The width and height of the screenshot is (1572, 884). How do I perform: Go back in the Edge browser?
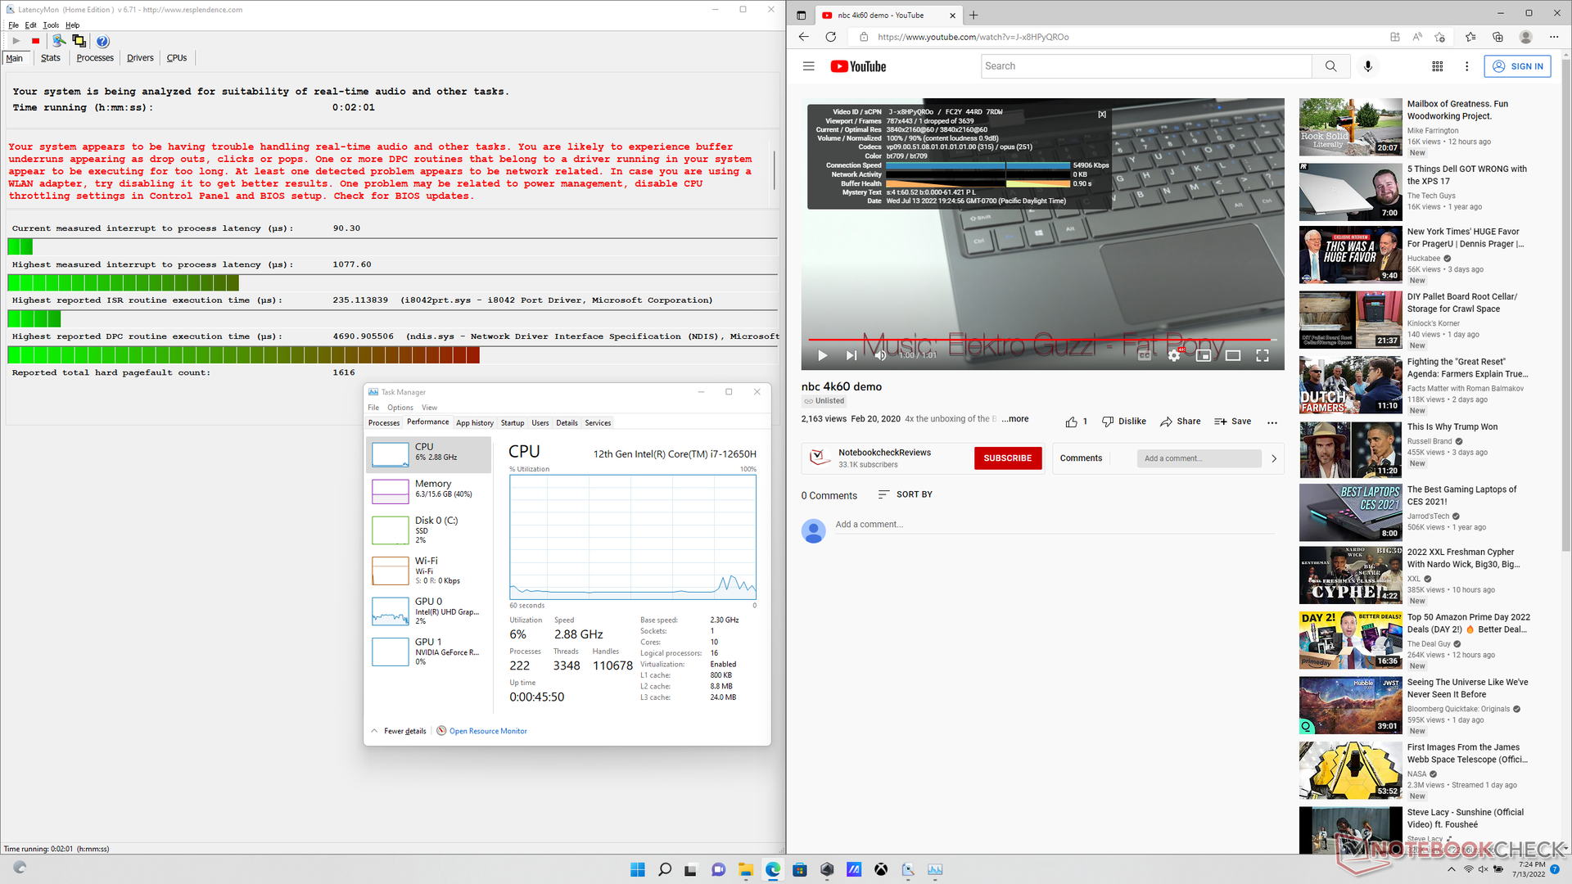coord(803,37)
